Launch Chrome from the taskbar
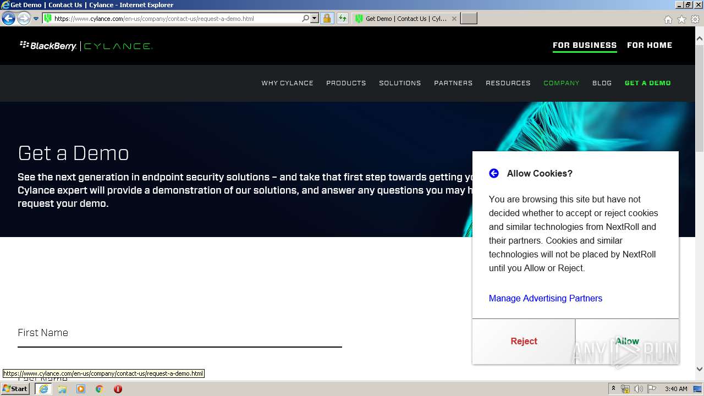The height and width of the screenshot is (396, 704). coord(100,389)
